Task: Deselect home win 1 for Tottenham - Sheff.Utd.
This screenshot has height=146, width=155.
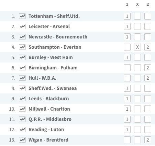Action: [127, 16]
